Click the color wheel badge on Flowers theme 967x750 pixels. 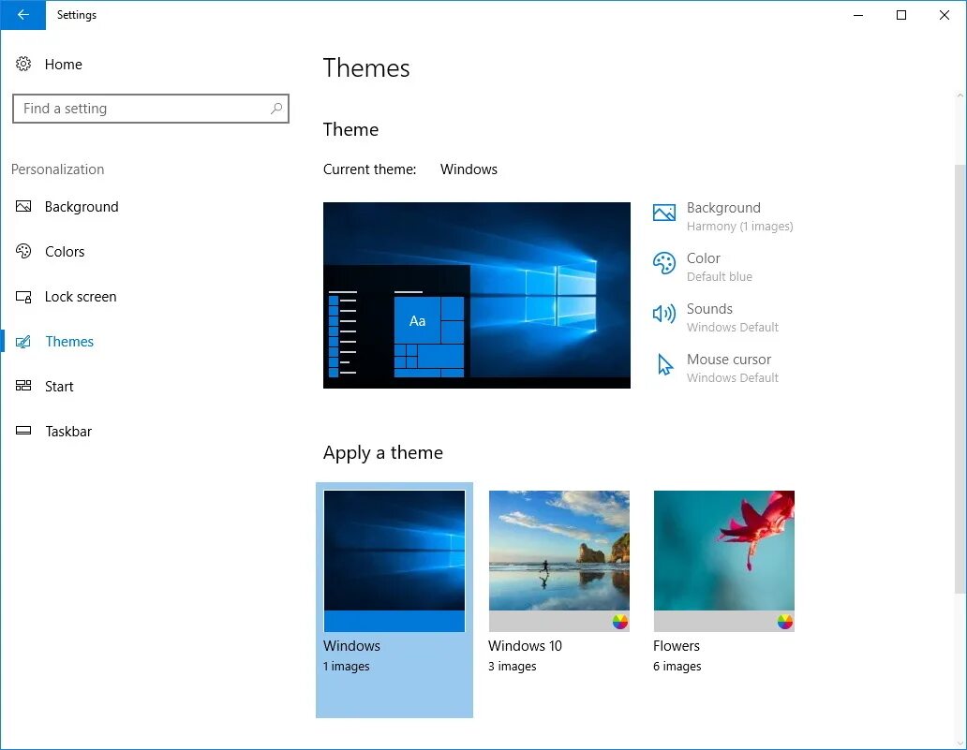(784, 622)
